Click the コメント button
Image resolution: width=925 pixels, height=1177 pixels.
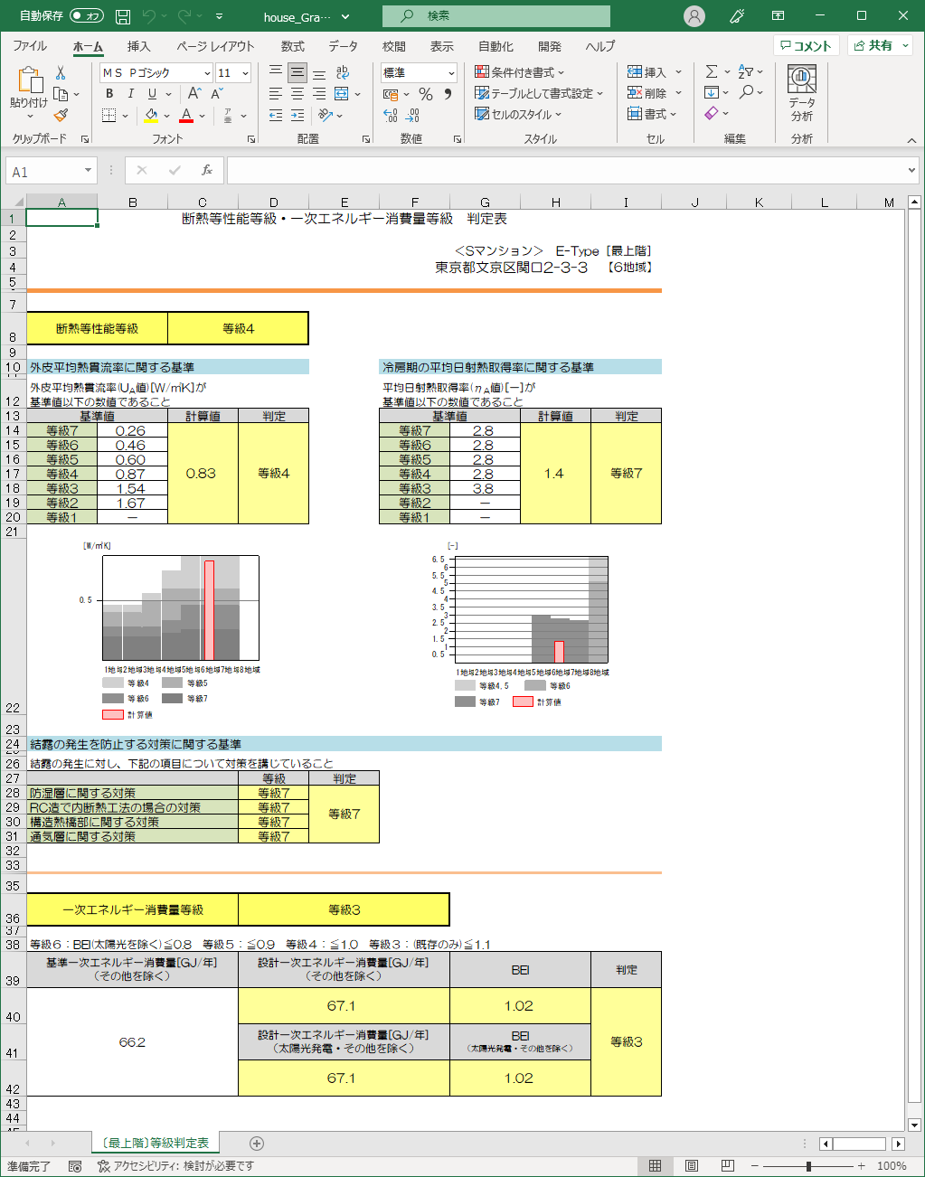tap(807, 46)
